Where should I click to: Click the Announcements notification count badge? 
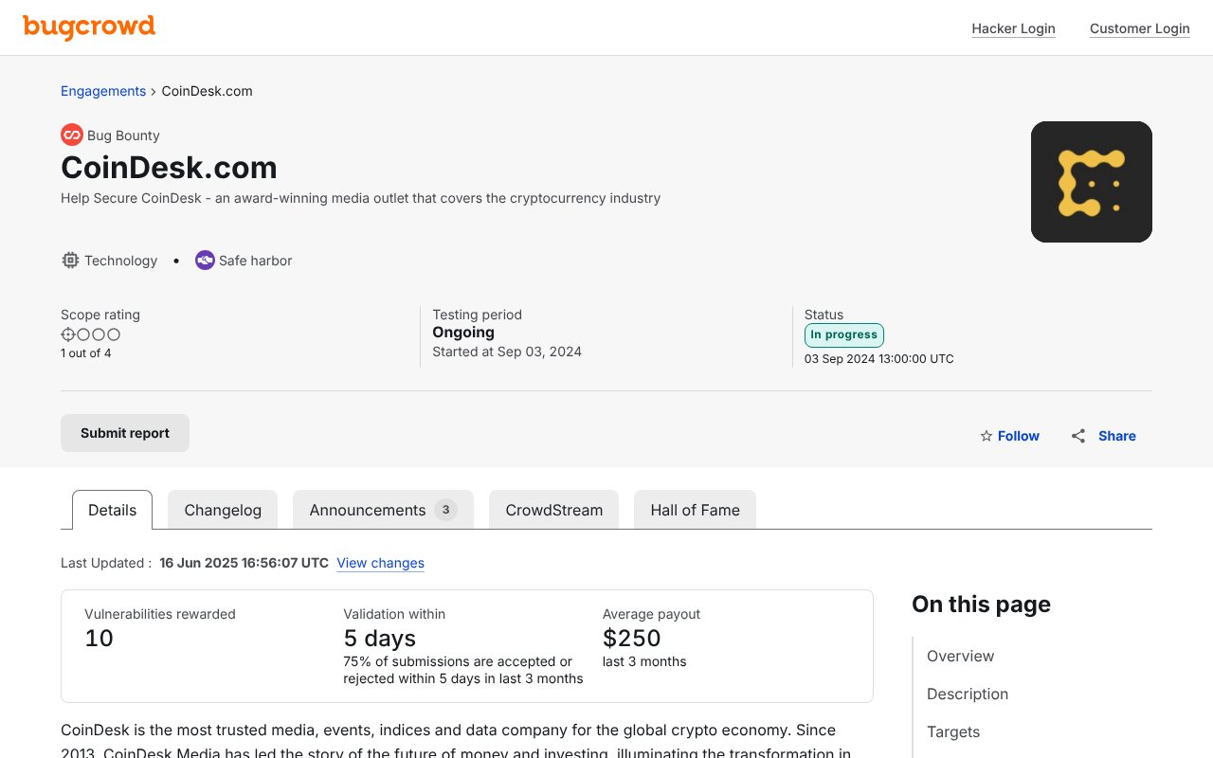pyautogui.click(x=445, y=509)
